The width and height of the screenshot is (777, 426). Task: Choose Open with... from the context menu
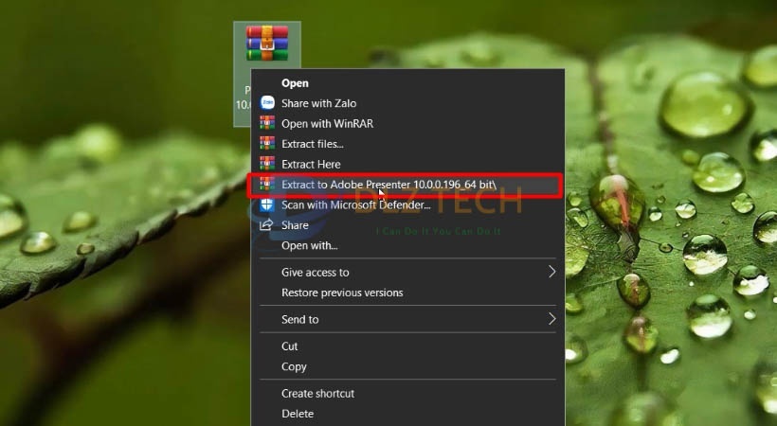[x=309, y=246]
